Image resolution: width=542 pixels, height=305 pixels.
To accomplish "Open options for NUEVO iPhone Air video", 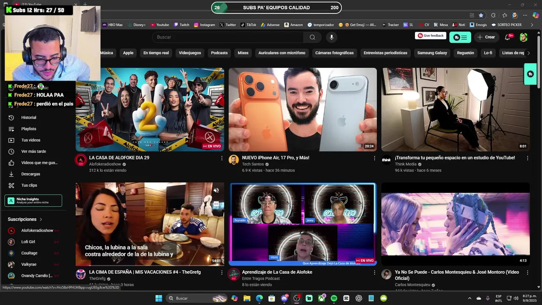I will tap(374, 158).
